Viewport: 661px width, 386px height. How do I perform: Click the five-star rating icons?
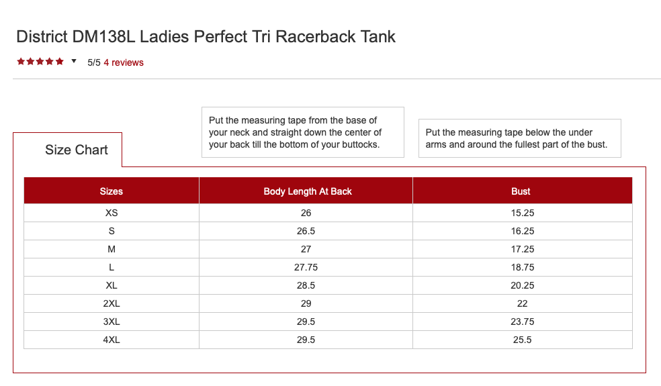40,62
